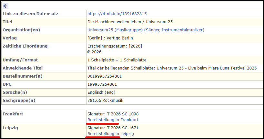
Task: Click 'Signatur: T 2026 SC 1671' text
Action: point(113,128)
